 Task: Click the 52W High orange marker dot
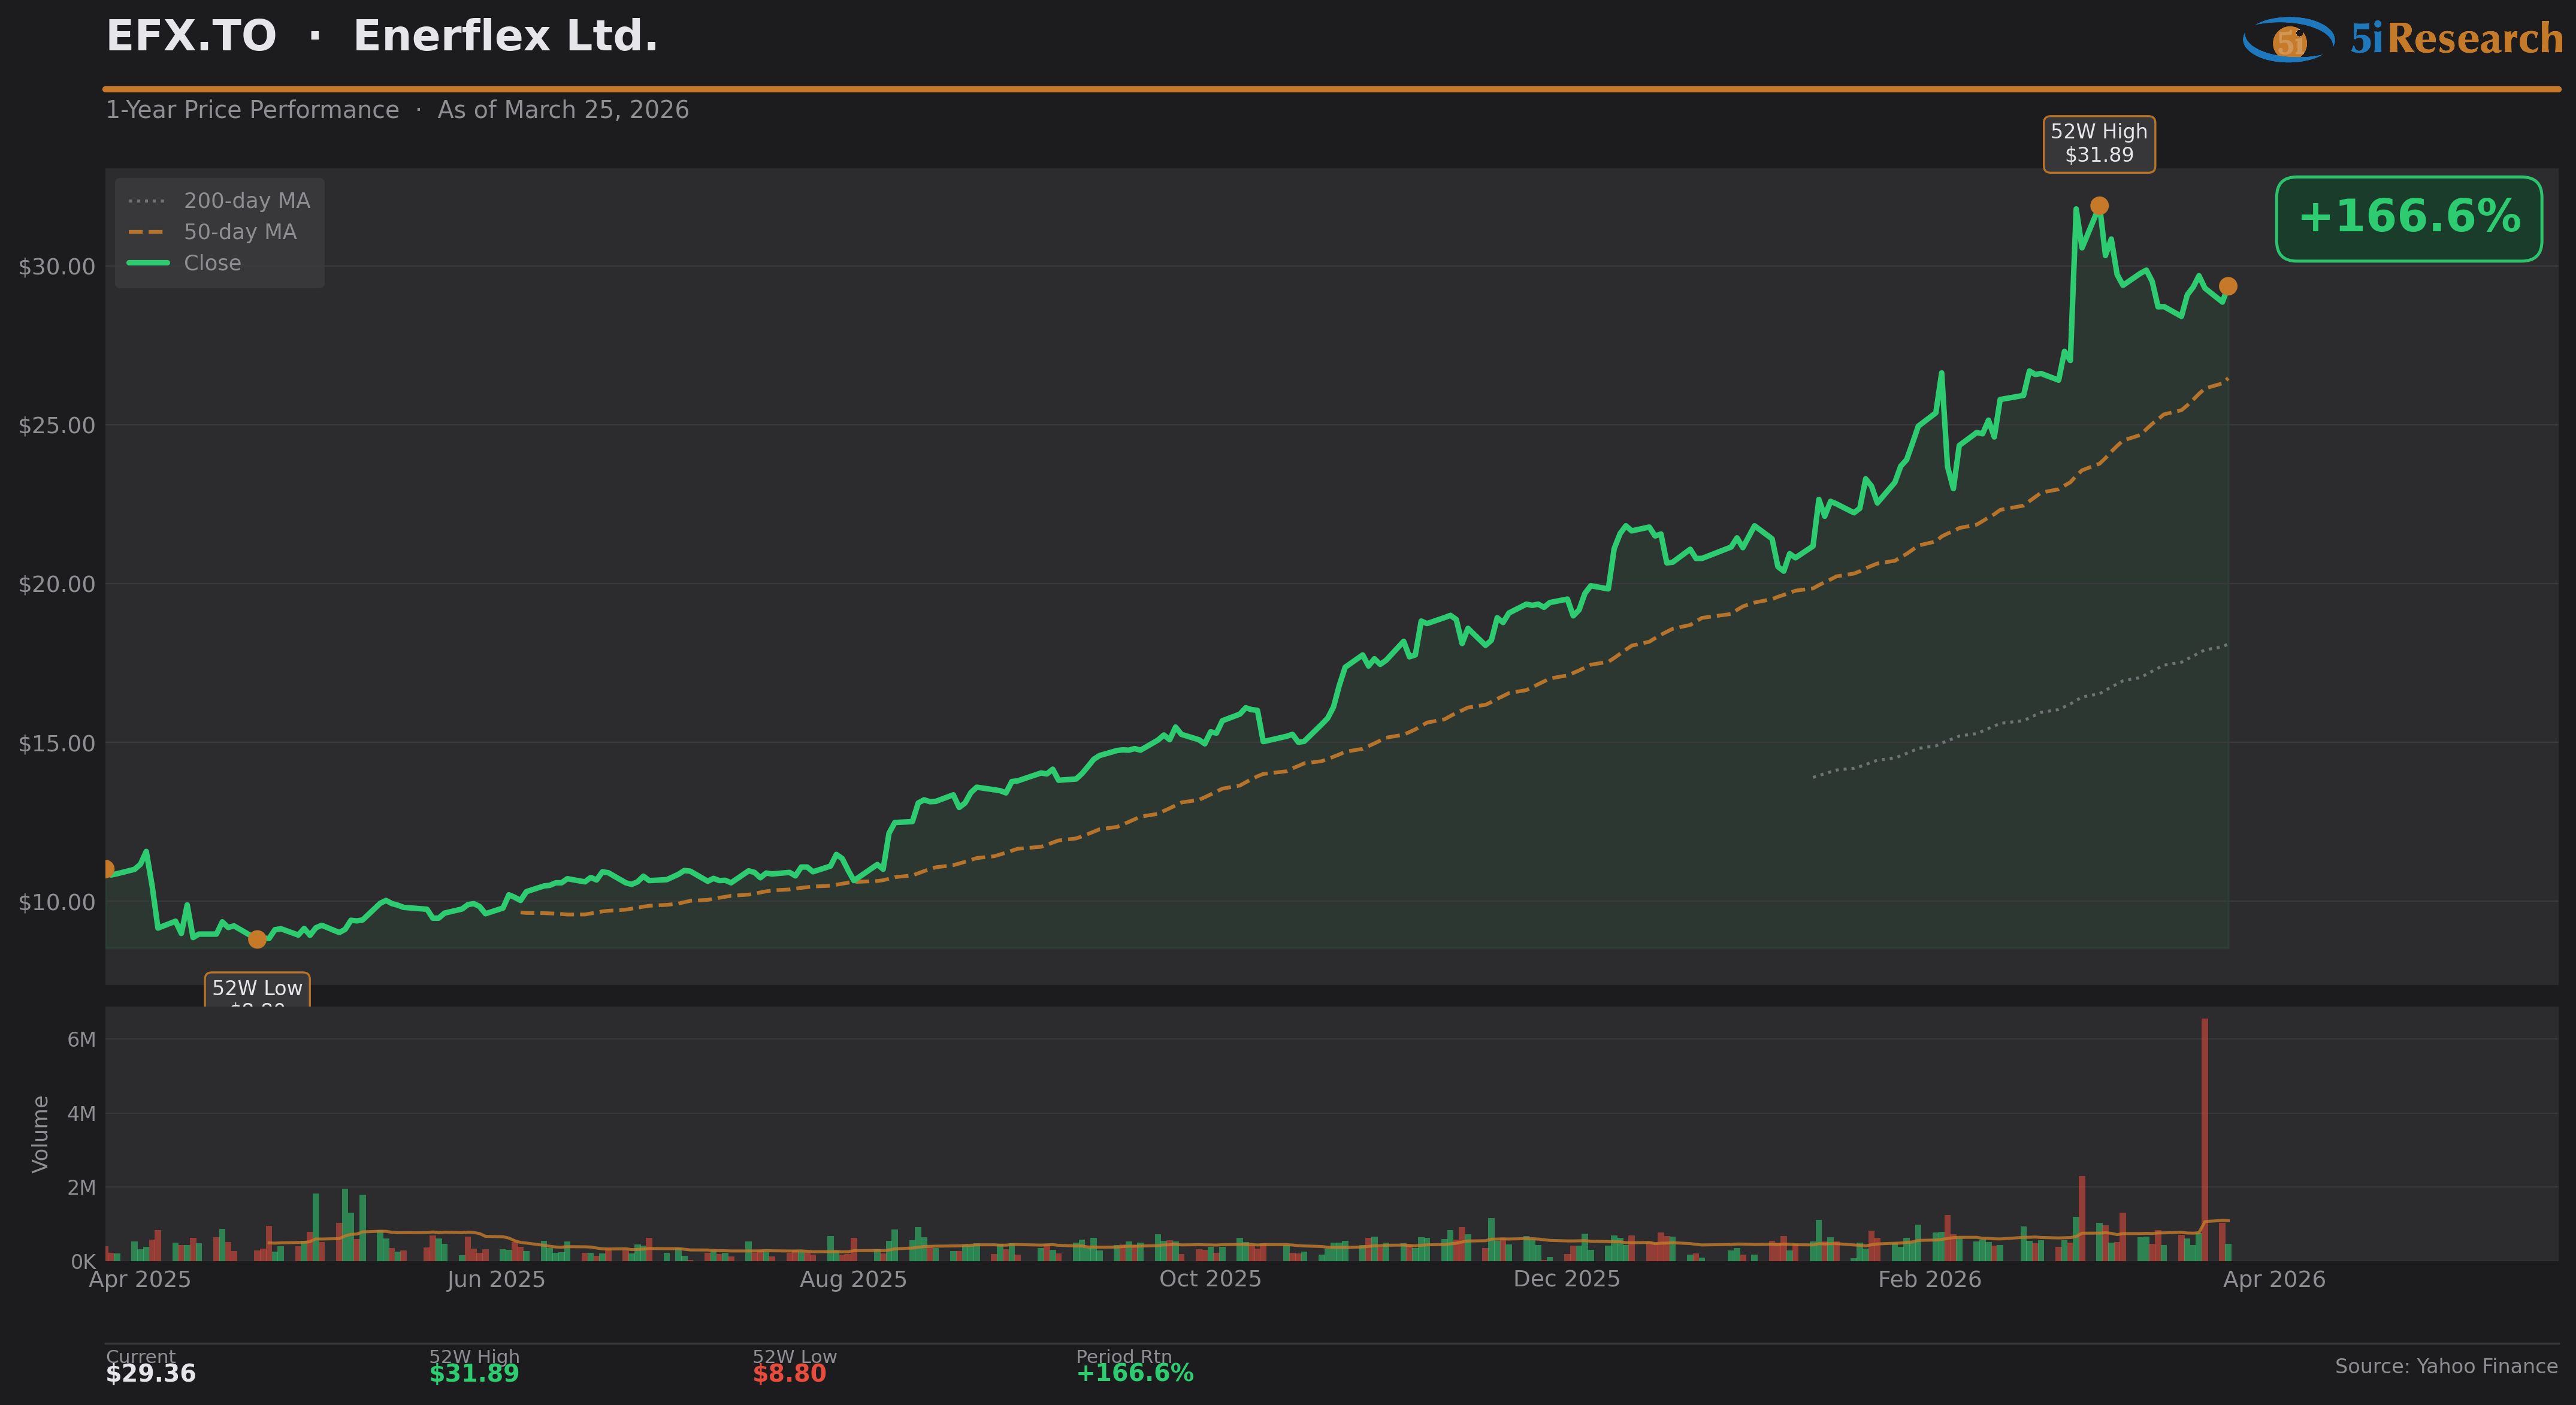tap(2099, 206)
